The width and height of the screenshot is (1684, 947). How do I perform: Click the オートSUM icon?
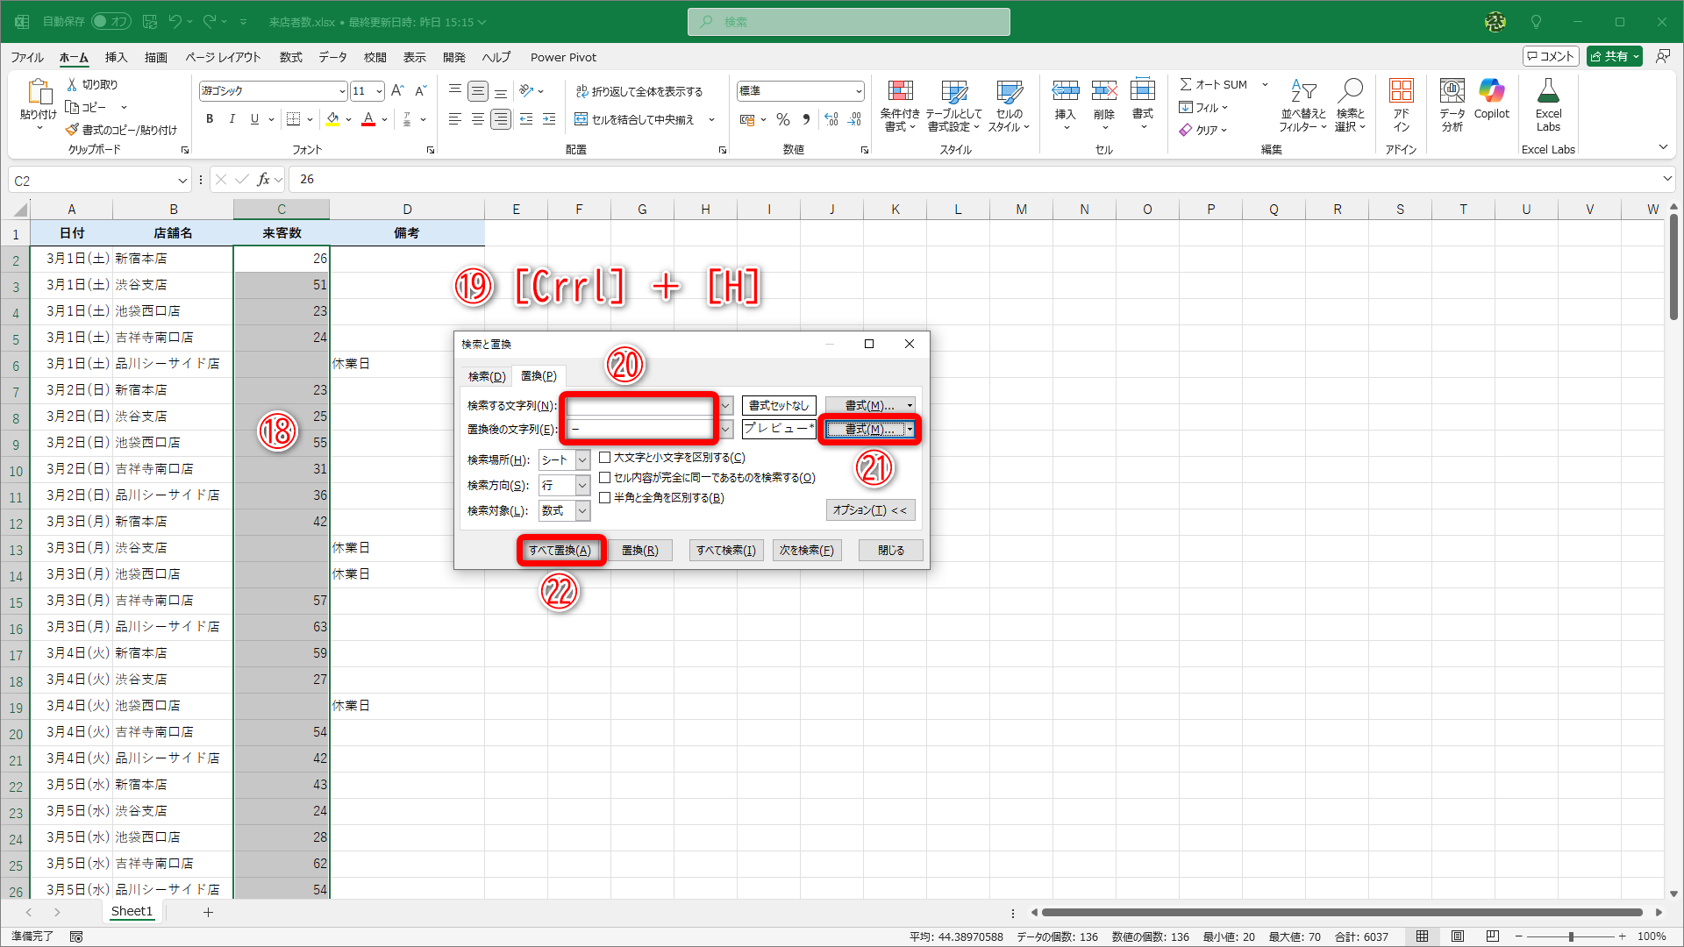(1215, 84)
